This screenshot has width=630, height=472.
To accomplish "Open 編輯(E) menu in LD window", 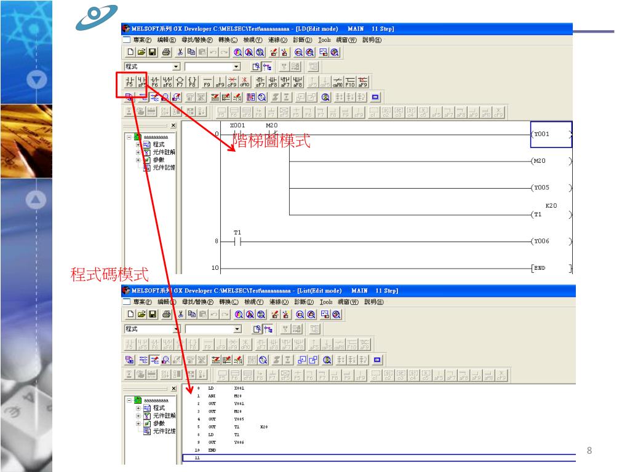I will [x=166, y=40].
